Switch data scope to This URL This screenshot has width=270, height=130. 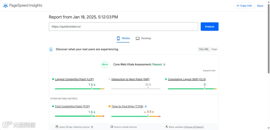coord(204,49)
